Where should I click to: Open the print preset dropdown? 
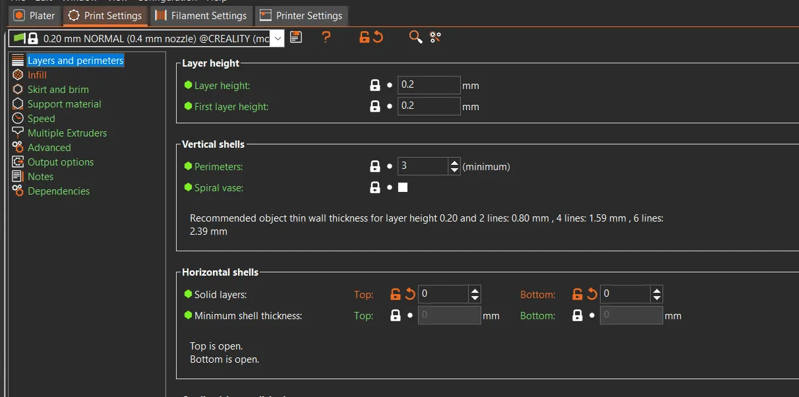(x=278, y=38)
